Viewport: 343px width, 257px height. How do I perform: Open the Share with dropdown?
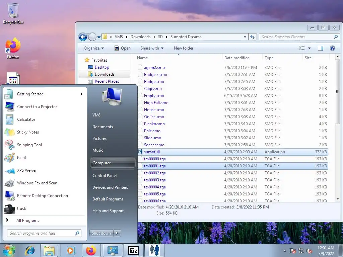coord(152,48)
